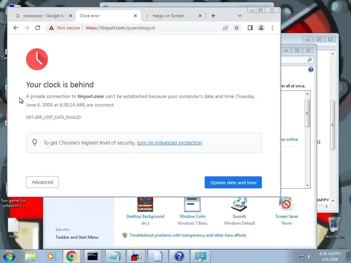Click the notepad taskbar icon

[115, 256]
